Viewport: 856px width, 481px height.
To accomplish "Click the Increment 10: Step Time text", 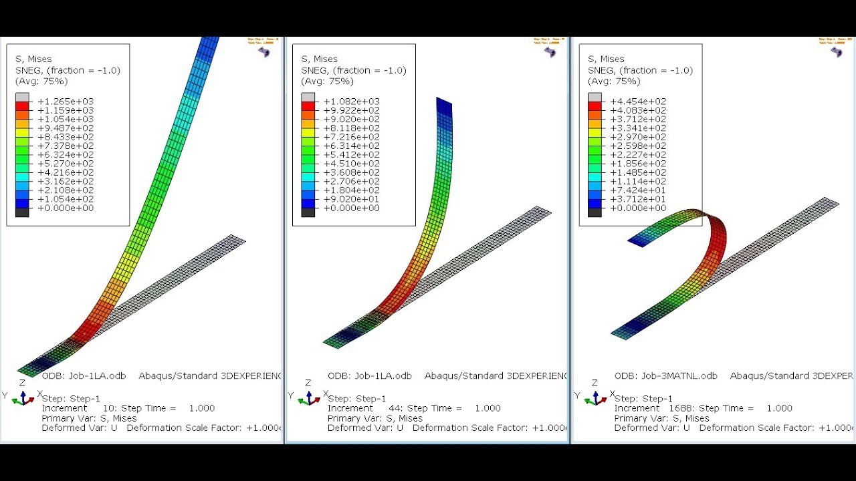I will click(x=109, y=408).
